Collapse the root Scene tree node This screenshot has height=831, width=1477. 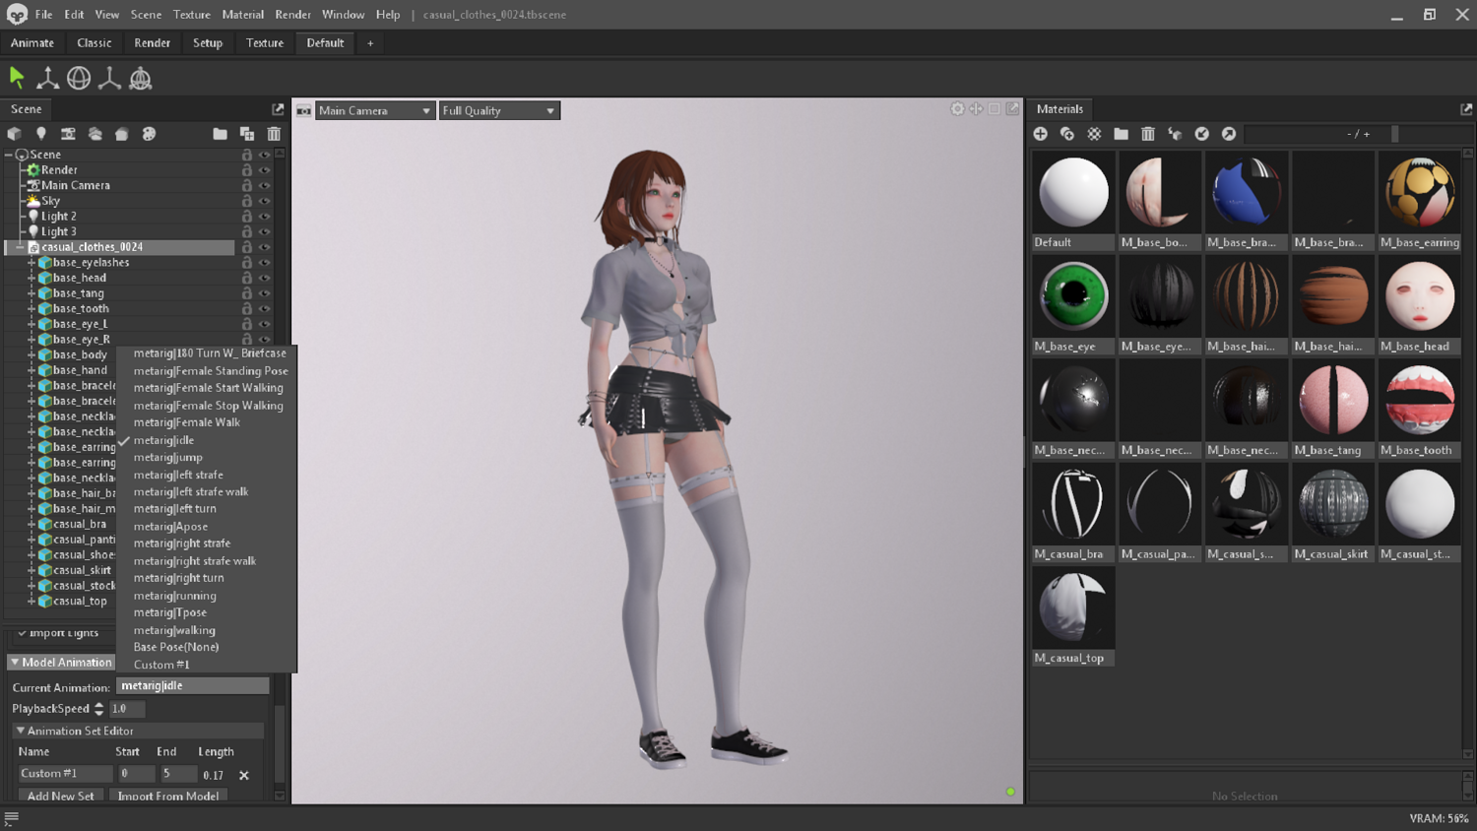(x=9, y=155)
